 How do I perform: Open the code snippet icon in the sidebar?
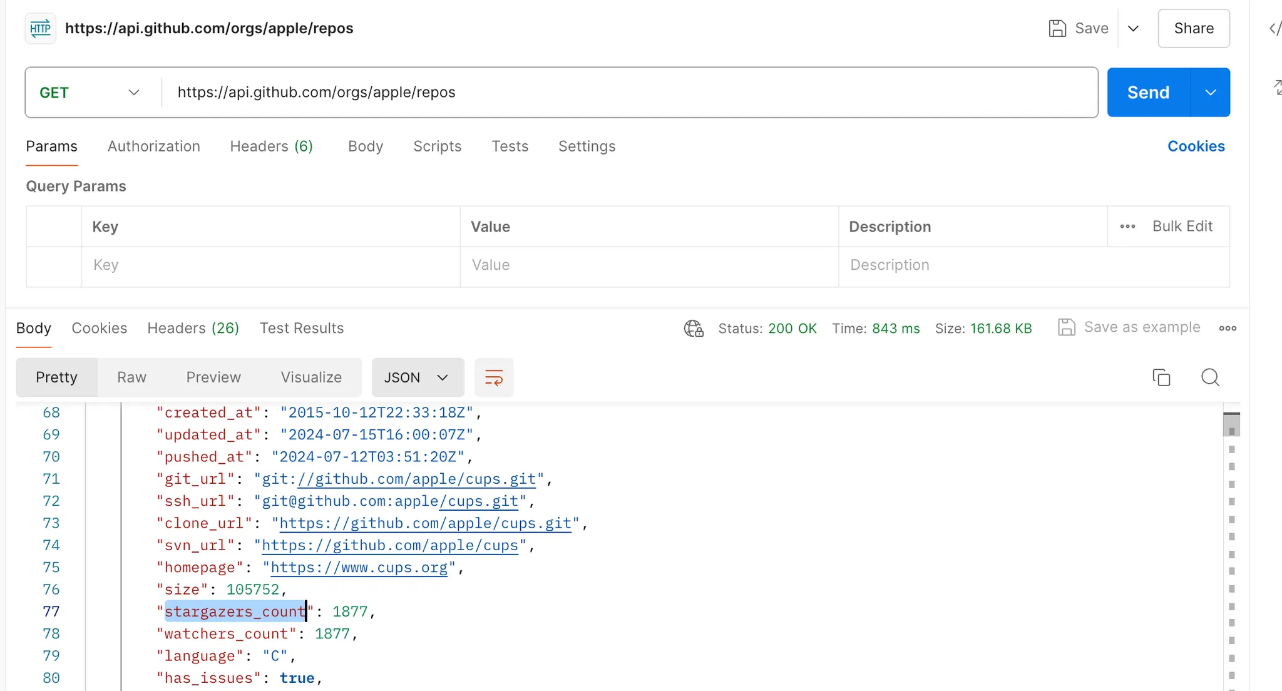coord(1274,29)
